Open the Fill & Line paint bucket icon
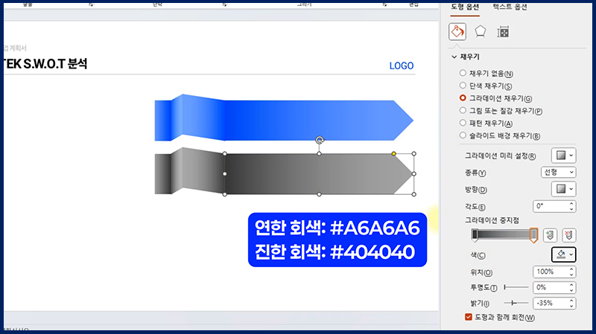This screenshot has width=596, height=334. [x=457, y=31]
